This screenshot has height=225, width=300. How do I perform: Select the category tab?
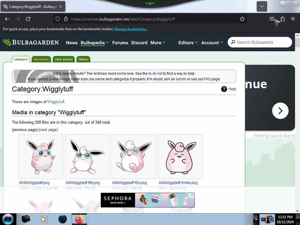pyautogui.click(x=21, y=59)
